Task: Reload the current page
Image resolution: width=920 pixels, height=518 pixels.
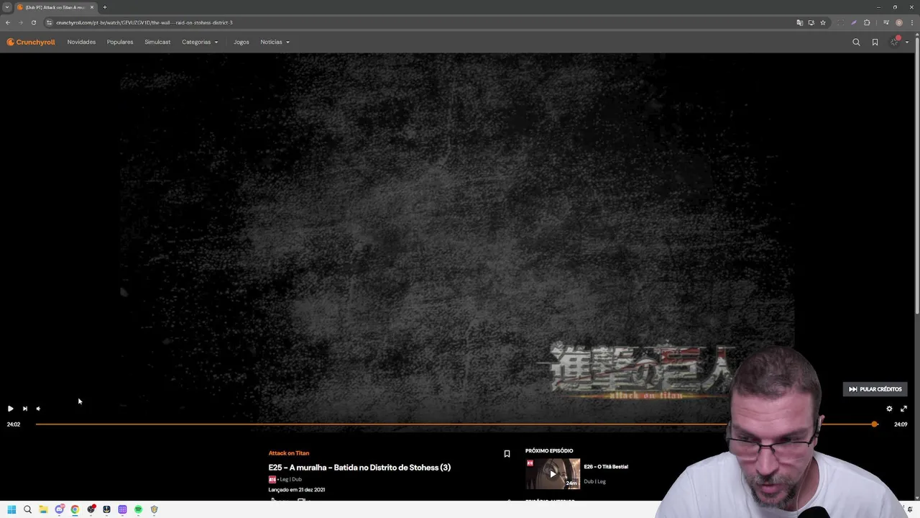Action: (x=33, y=22)
